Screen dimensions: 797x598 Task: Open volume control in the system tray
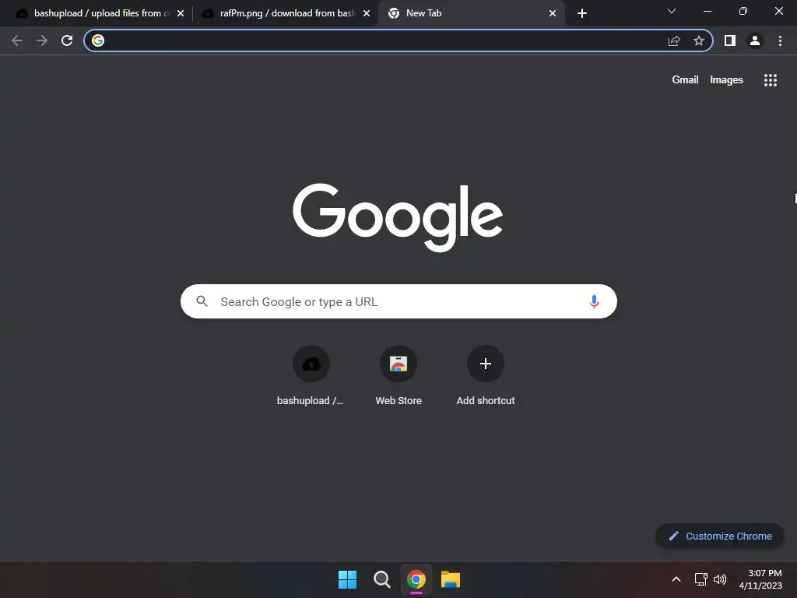coord(720,579)
